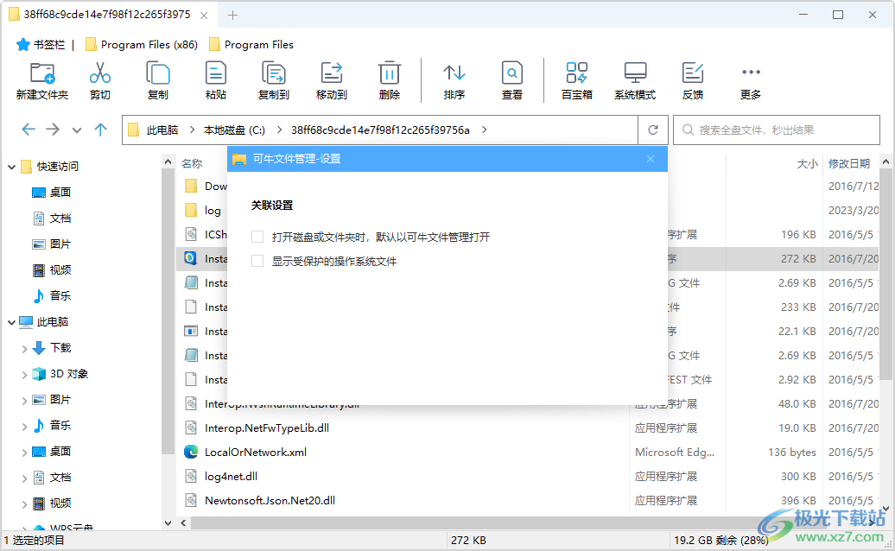Open the Program Files (x86) bookmark
Viewport: 895px width, 551px height.
click(x=142, y=45)
